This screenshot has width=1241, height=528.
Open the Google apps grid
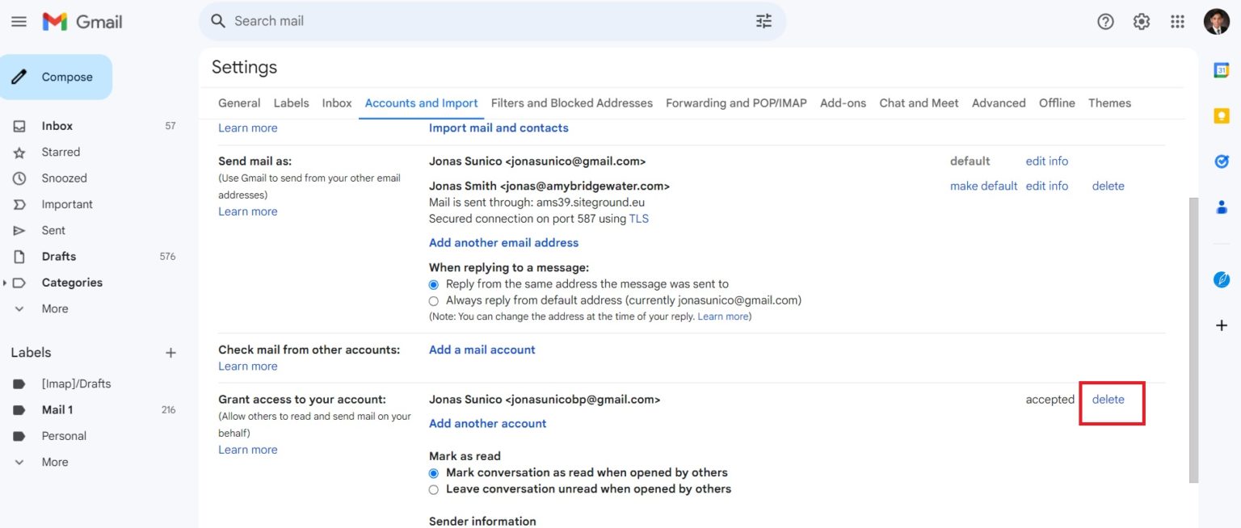tap(1177, 21)
